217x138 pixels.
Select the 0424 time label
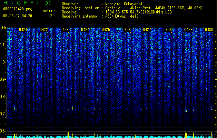[85, 30]
